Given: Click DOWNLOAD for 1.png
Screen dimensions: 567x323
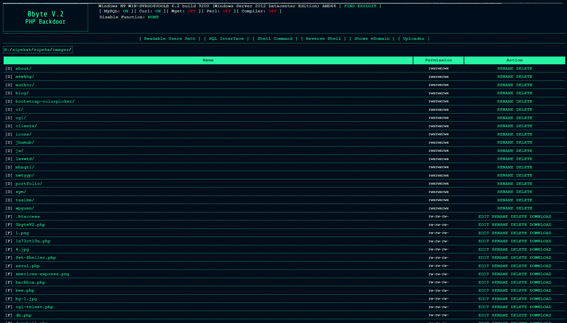Looking at the screenshot, I should pos(540,233).
